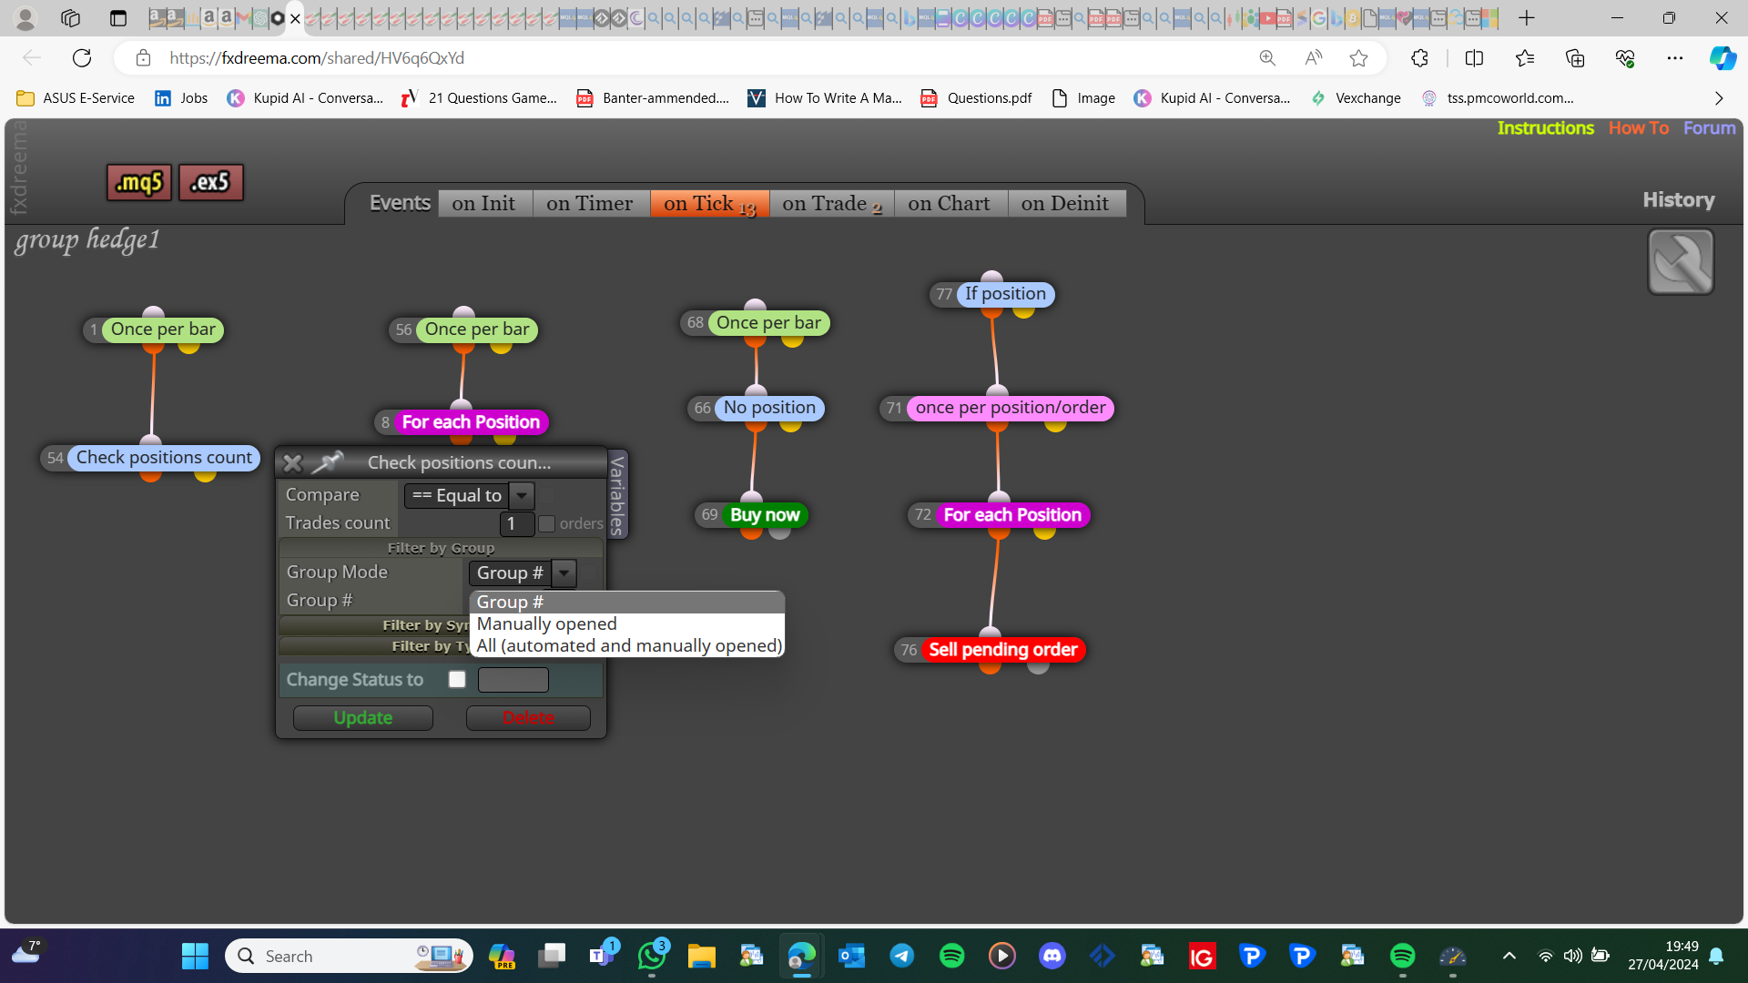Click the Trades count input field
Image resolution: width=1748 pixels, height=983 pixels.
tap(516, 523)
